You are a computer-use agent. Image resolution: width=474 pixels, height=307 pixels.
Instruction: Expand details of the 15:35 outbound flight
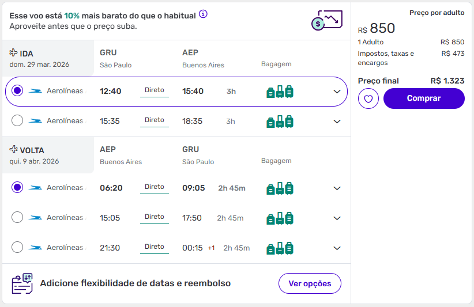point(337,122)
